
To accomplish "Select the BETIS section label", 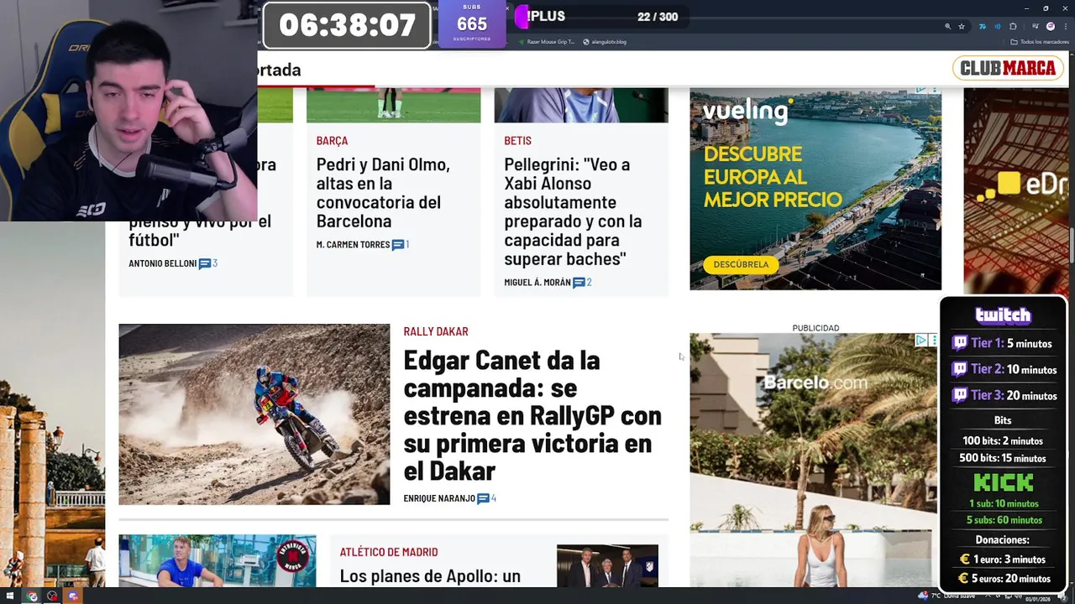I will [x=517, y=140].
